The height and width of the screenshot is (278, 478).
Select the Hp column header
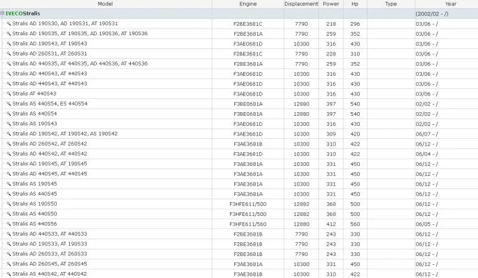(x=355, y=4)
